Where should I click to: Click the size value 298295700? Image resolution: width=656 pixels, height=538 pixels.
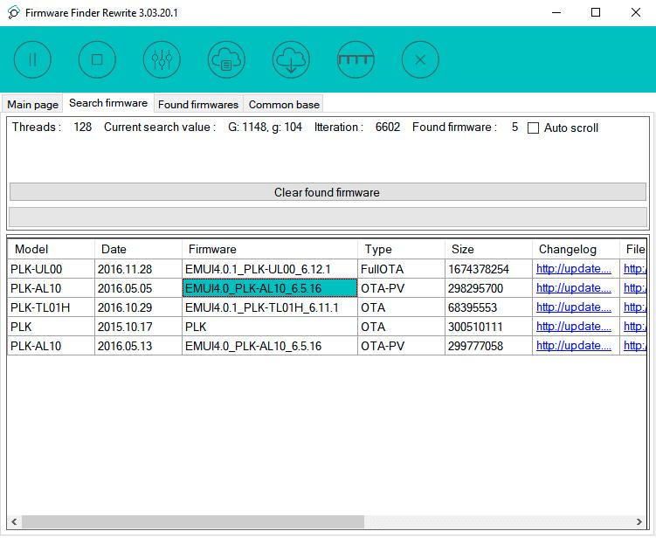coord(489,288)
